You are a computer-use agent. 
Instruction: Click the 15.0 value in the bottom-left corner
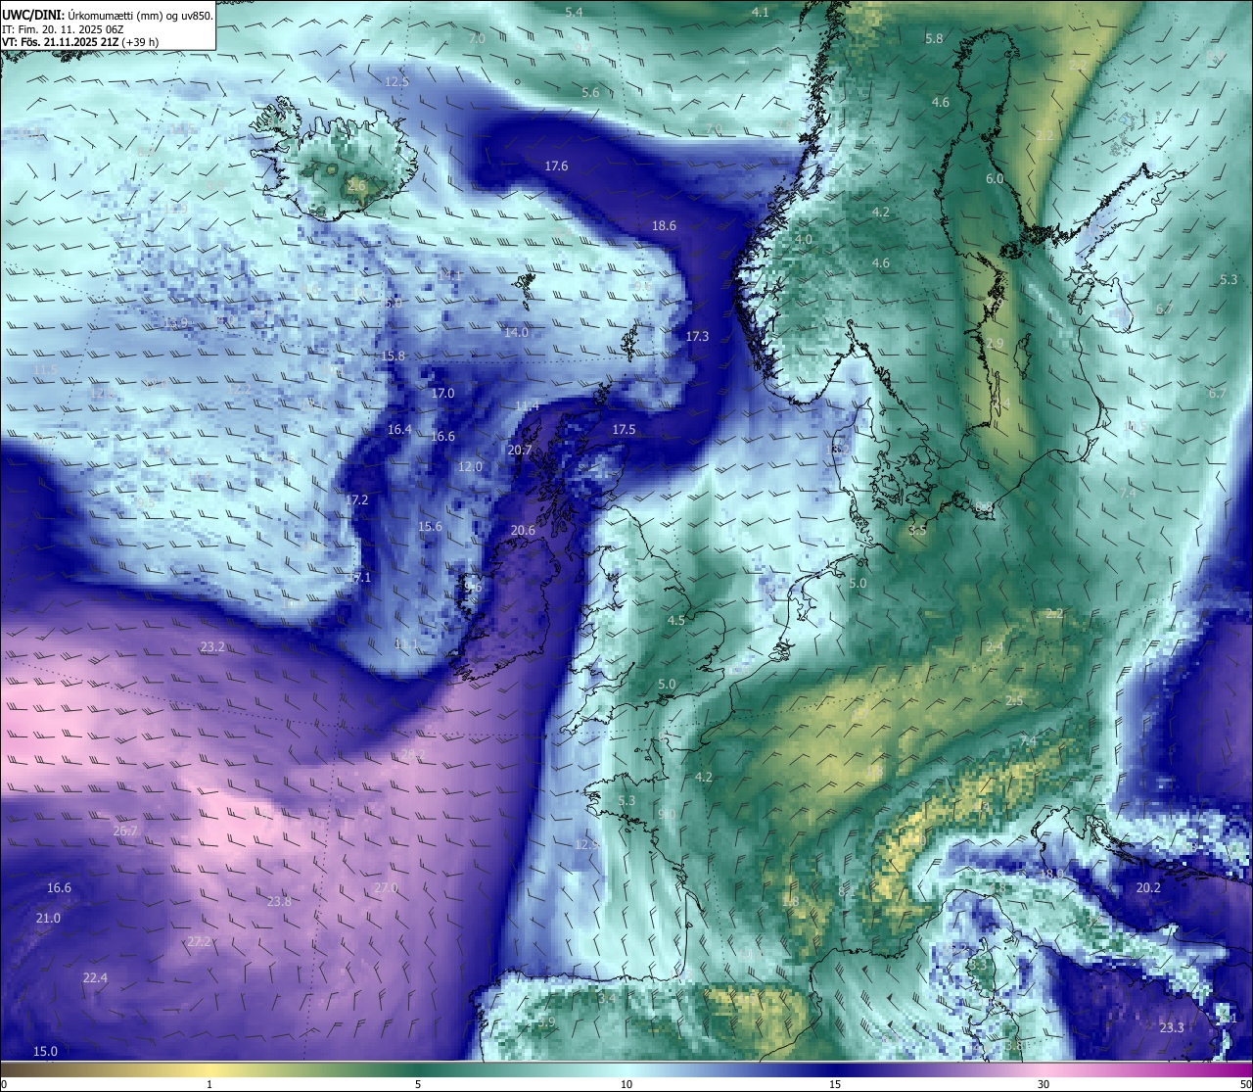[x=45, y=1052]
